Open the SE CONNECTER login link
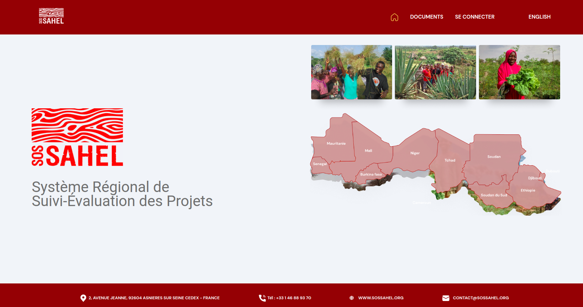The image size is (583, 307). click(x=475, y=17)
